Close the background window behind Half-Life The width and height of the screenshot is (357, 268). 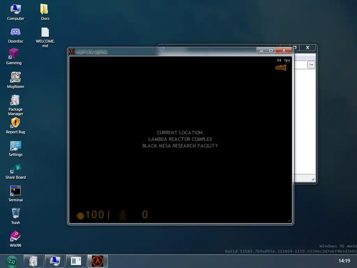tap(307, 47)
